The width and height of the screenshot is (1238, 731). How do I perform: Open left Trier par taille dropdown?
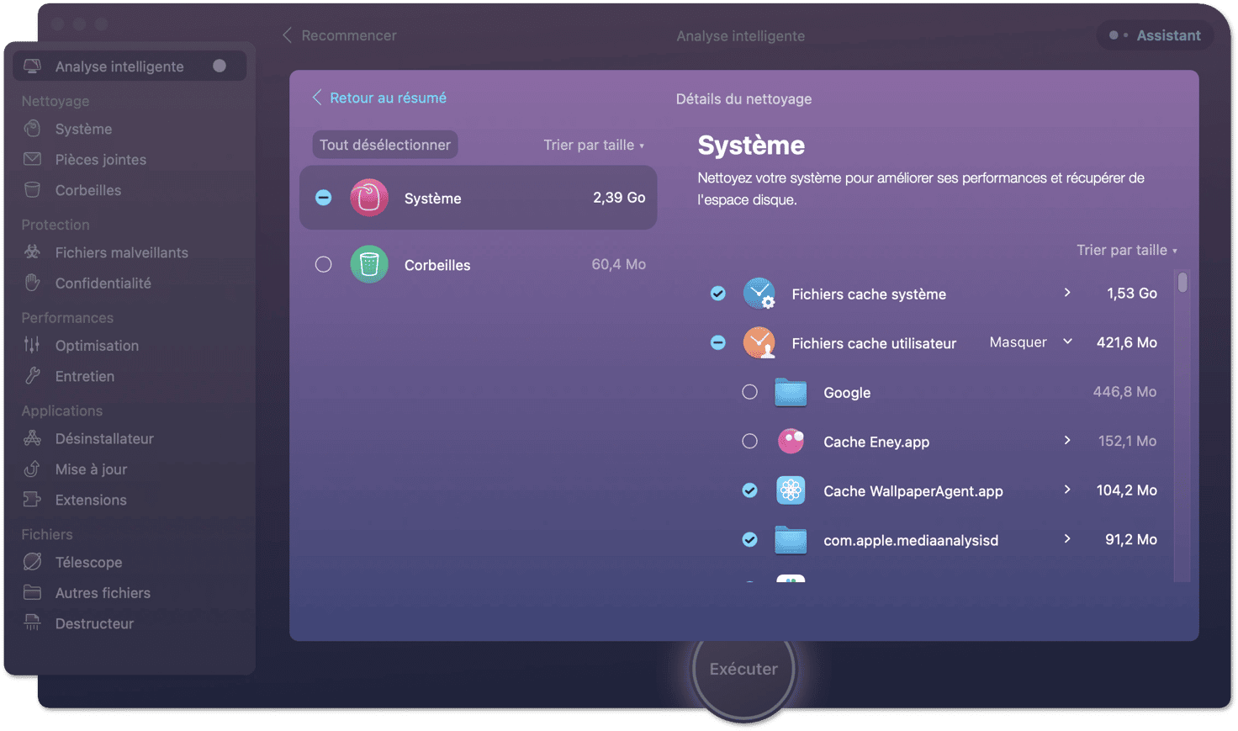coord(594,145)
